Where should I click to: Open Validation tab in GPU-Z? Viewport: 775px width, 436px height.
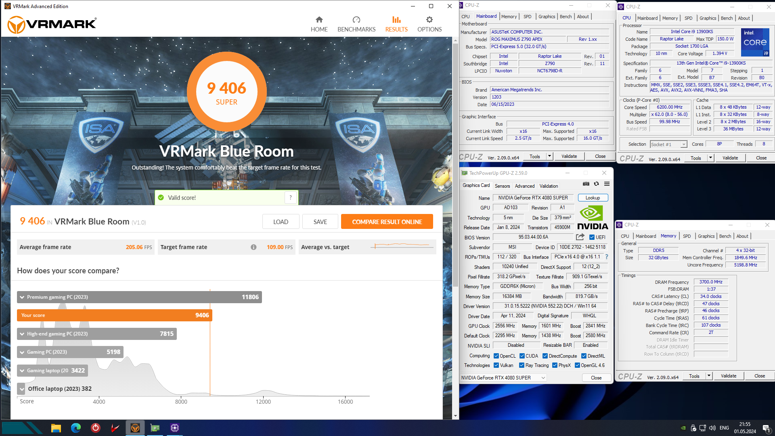tap(549, 186)
